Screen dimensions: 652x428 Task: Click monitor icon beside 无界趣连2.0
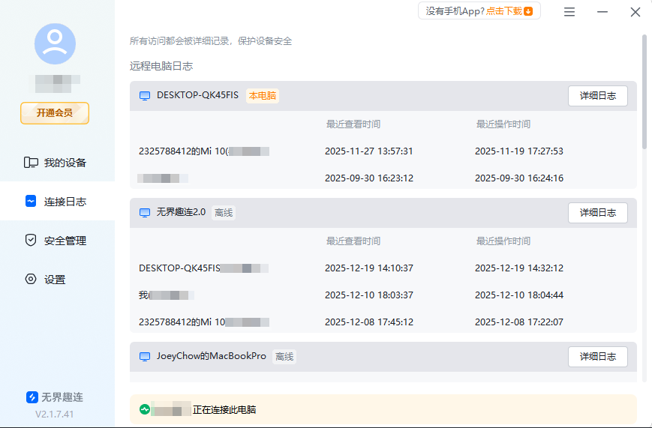145,213
